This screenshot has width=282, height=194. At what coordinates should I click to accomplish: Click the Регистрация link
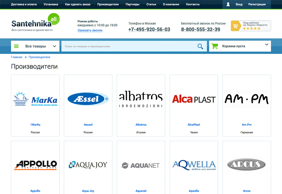click(x=257, y=4)
